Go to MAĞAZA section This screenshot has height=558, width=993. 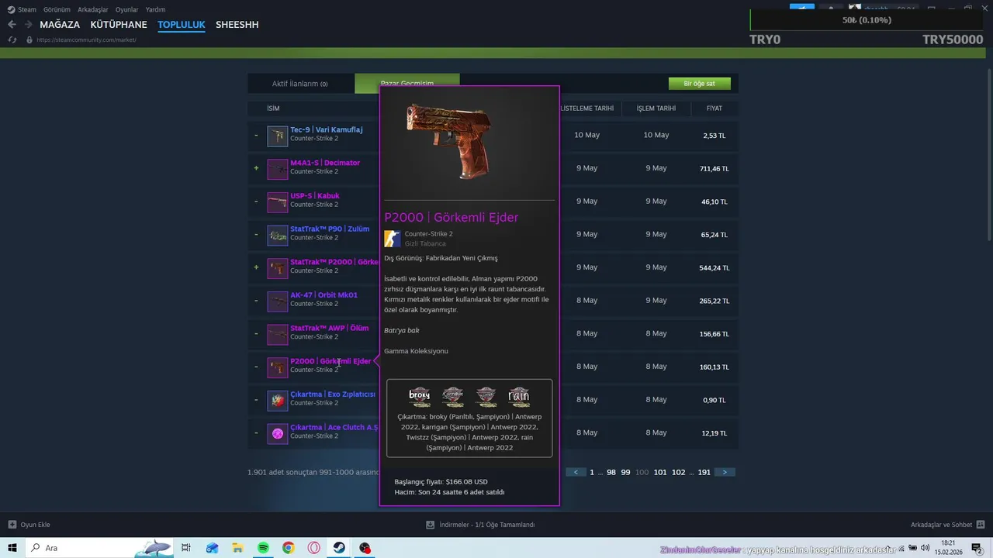pos(60,25)
